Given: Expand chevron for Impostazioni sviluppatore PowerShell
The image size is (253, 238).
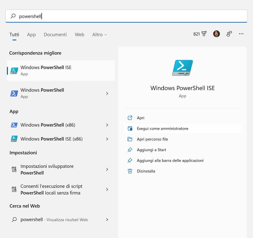Looking at the screenshot, I should click(x=107, y=169).
